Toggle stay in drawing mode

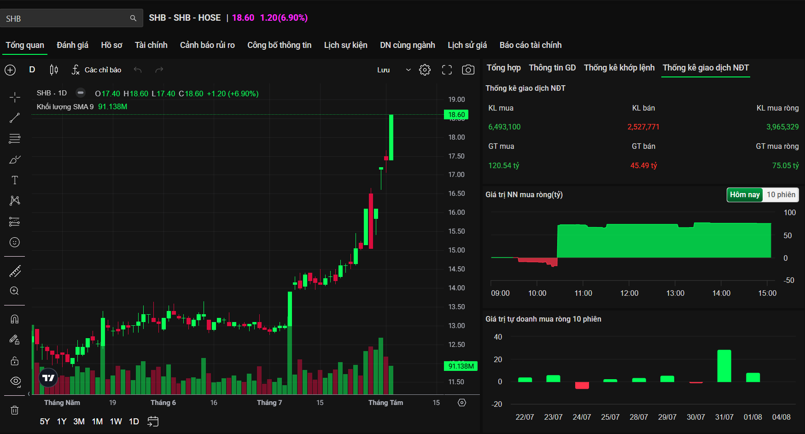tap(15, 340)
